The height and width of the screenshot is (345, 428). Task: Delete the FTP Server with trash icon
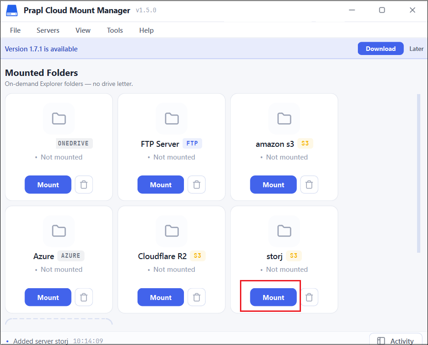[x=197, y=185]
